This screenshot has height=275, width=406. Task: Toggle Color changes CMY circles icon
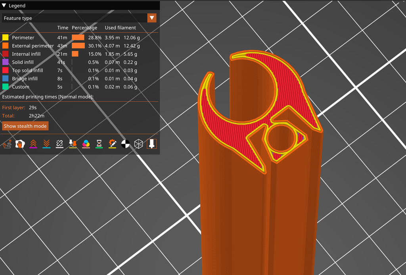pyautogui.click(x=86, y=144)
